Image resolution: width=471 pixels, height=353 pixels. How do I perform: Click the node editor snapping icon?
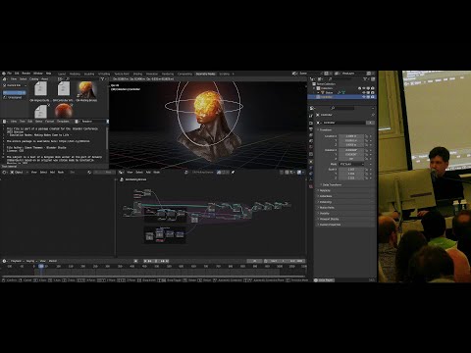point(287,172)
